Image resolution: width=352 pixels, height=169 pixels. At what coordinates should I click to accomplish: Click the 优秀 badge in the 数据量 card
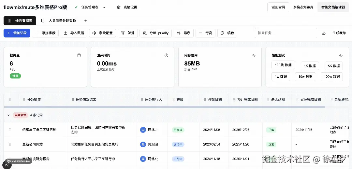click(x=15, y=76)
